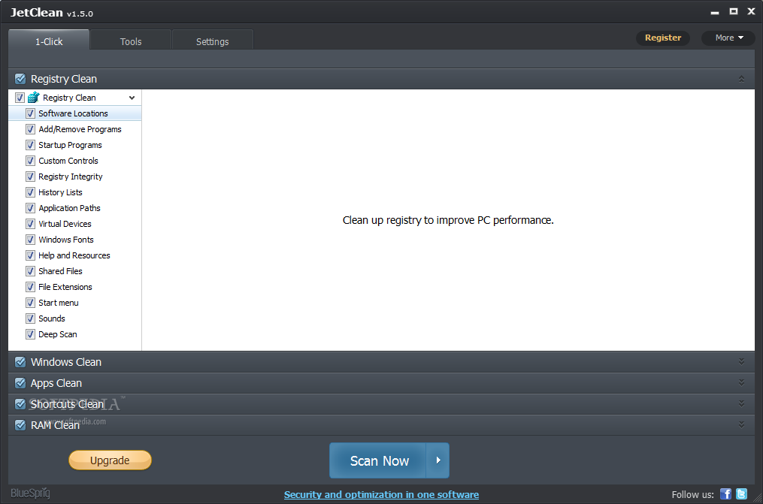Open Scan Now options arrow
The height and width of the screenshot is (504, 763).
click(x=438, y=460)
